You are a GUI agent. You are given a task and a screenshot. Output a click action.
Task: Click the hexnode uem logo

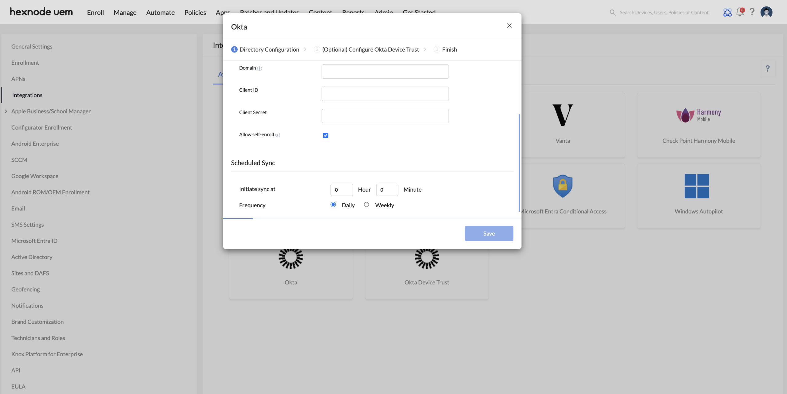click(41, 12)
